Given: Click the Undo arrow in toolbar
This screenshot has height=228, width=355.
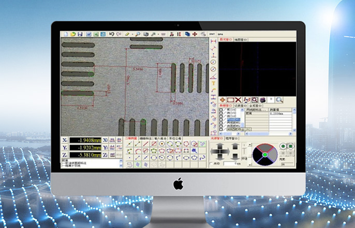Looking at the screenshot, I should pyautogui.click(x=111, y=34).
